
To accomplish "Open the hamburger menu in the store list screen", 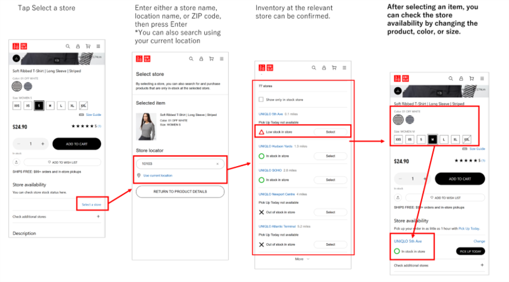I will tap(344, 68).
